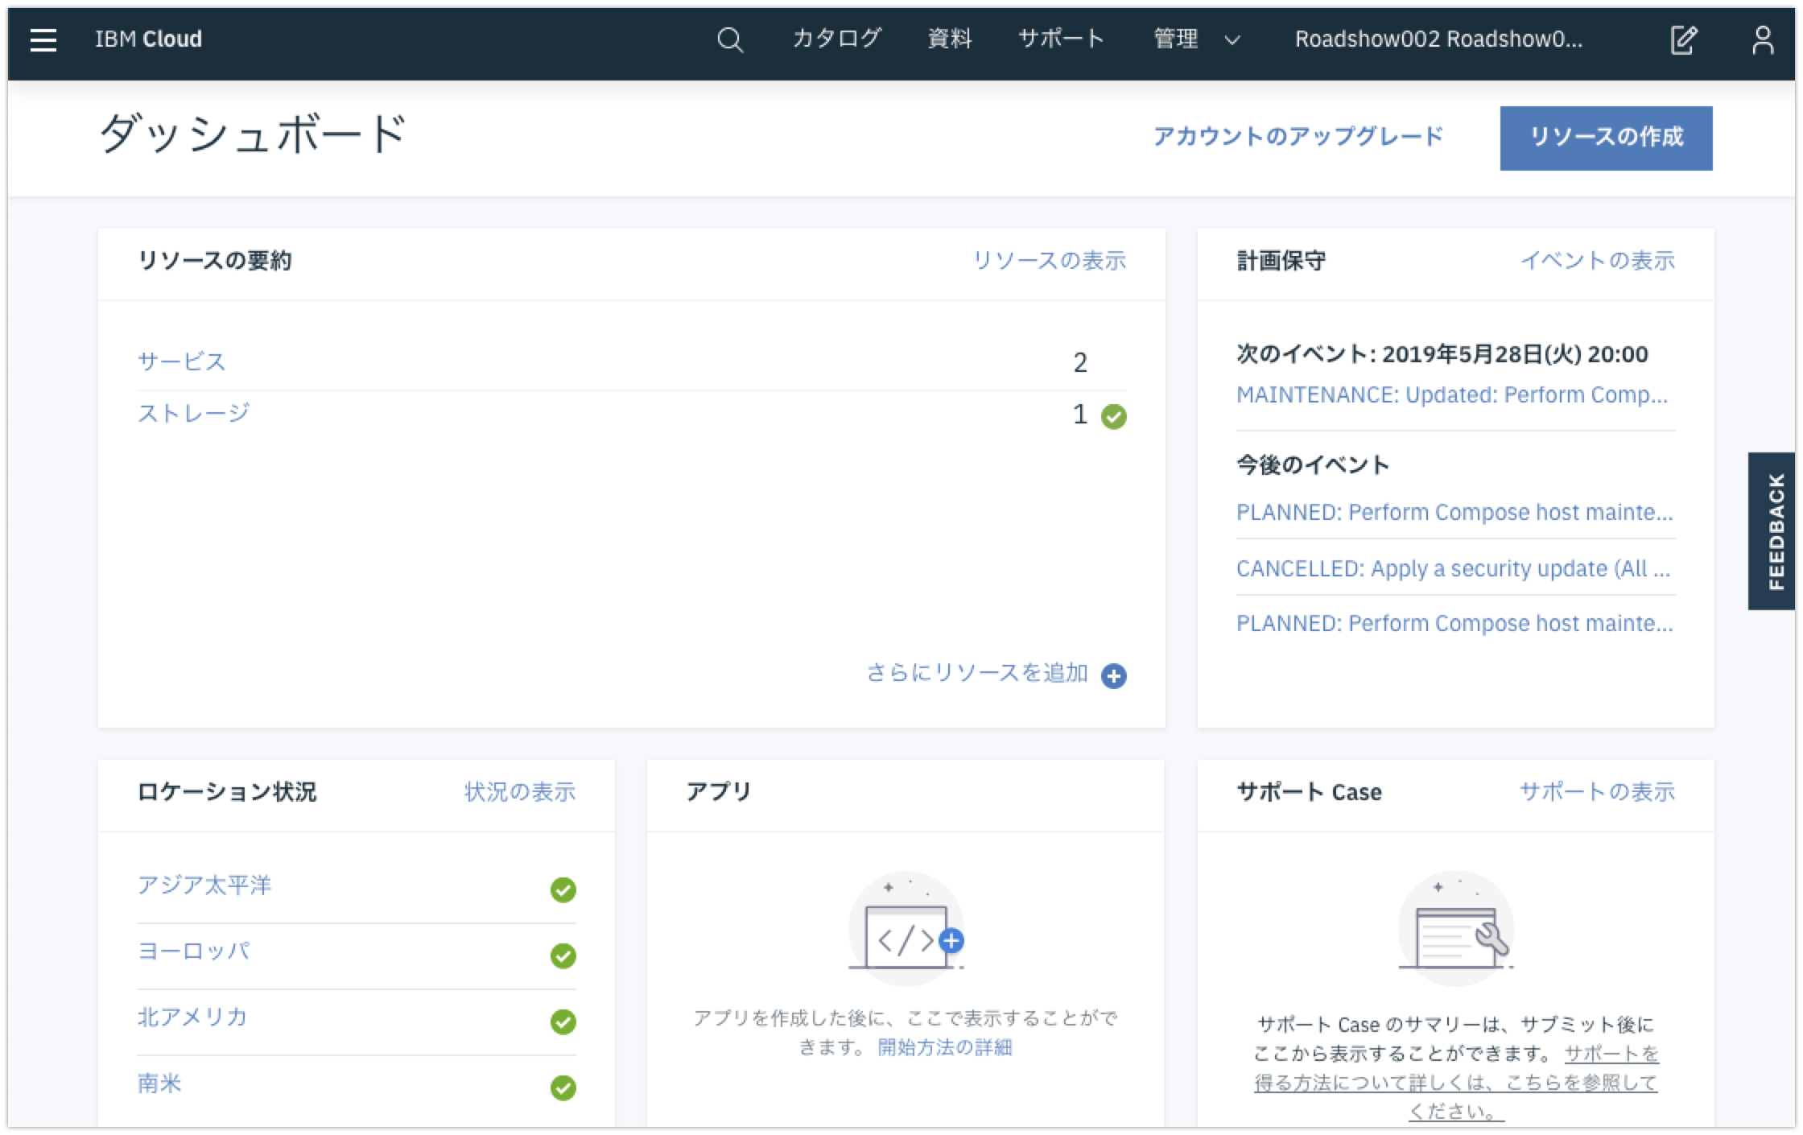Click the サポート Case card heading
Viewport: 1803px width, 1135px height.
(x=1310, y=792)
